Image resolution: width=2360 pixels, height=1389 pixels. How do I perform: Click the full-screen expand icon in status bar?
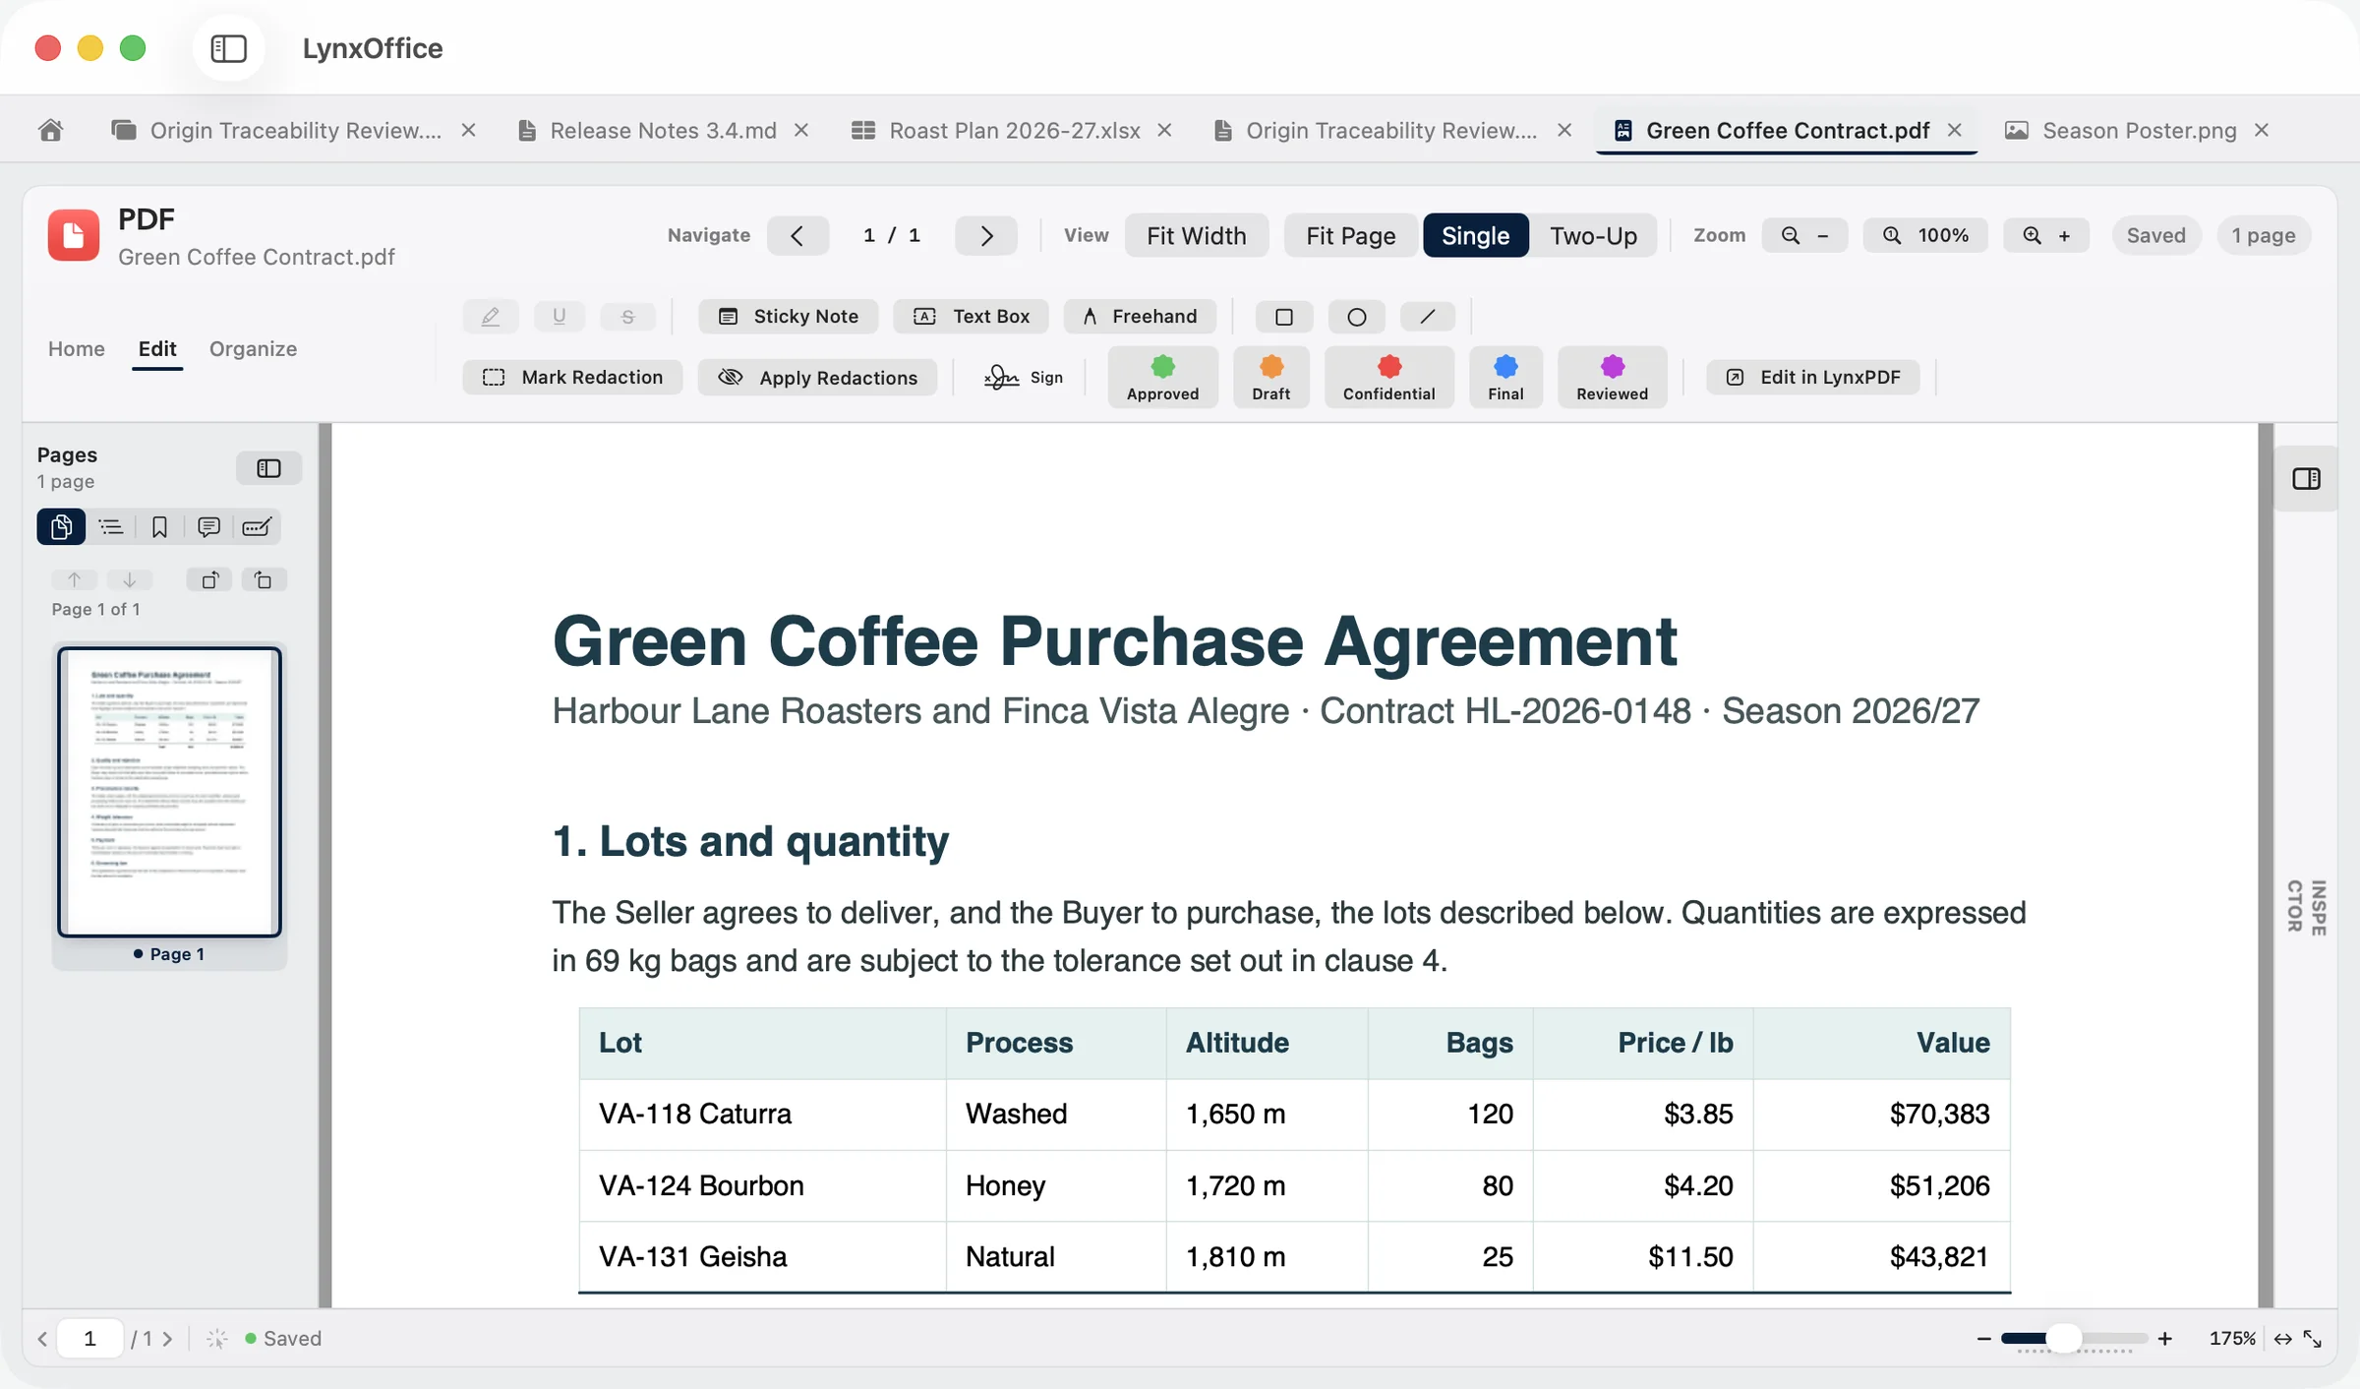2313,1338
